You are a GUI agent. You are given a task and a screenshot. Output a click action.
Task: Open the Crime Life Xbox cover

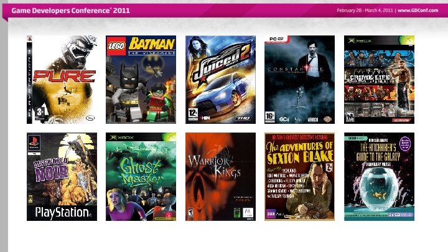[x=379, y=80]
